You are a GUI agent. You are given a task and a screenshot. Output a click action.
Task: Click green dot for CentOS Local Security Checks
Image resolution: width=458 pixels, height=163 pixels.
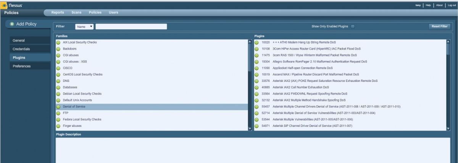[x=58, y=75]
